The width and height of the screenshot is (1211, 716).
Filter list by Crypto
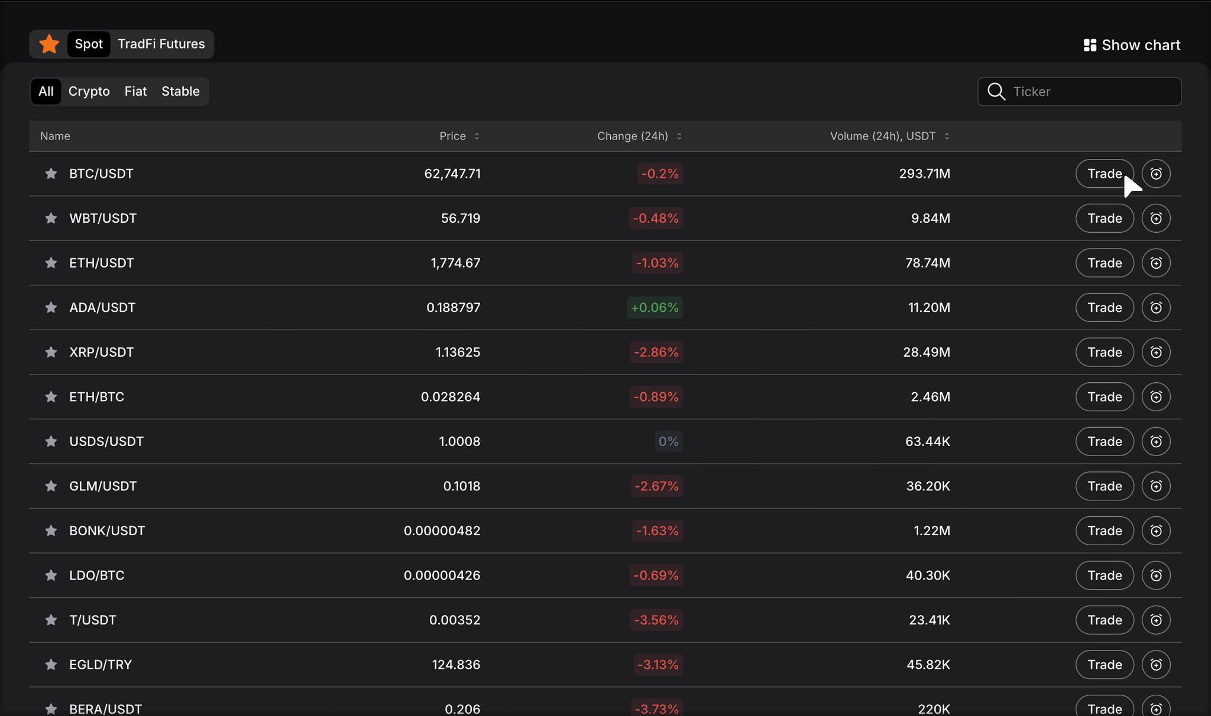click(x=89, y=92)
